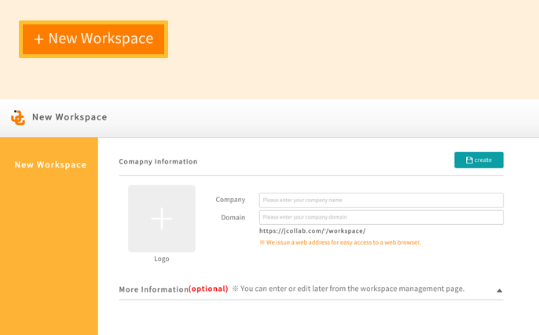Click the Comapny Information section heading
Screen dimensions: 539x335
[158, 162]
